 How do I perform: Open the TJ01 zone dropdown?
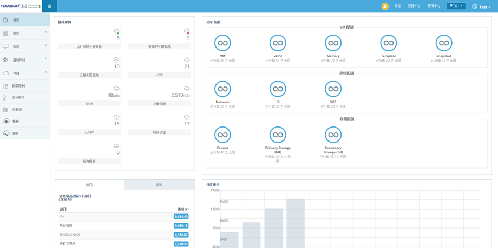pyautogui.click(x=456, y=6)
